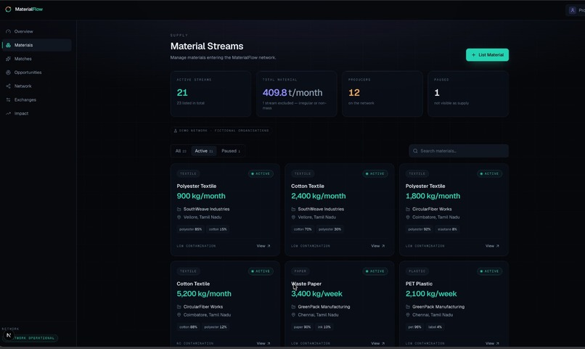The image size is (585, 349).
Task: Click the Opportunities icon in sidebar
Action: pos(8,73)
